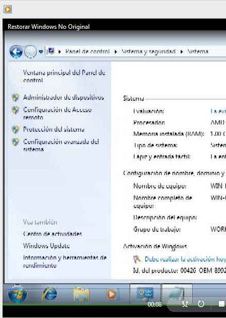
Task: Expand the arrow before Sistema breadcrumb
Action: point(182,52)
